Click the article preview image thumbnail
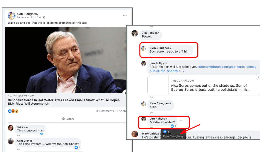 click(65, 60)
